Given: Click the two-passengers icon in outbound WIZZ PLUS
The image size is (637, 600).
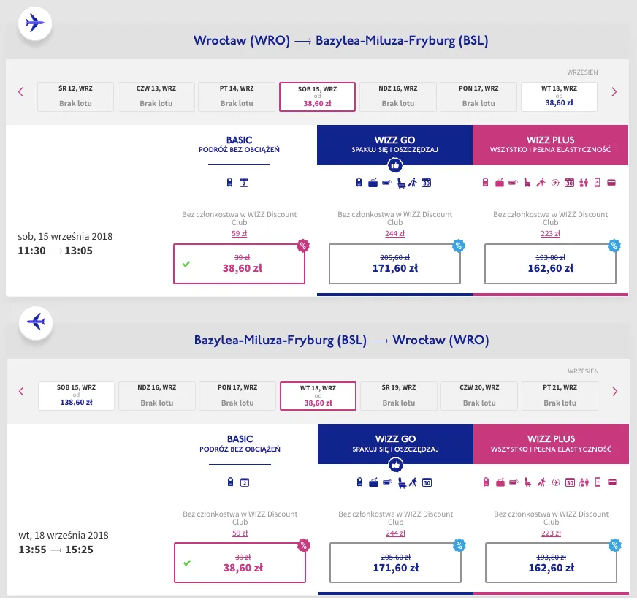Looking at the screenshot, I should (583, 183).
